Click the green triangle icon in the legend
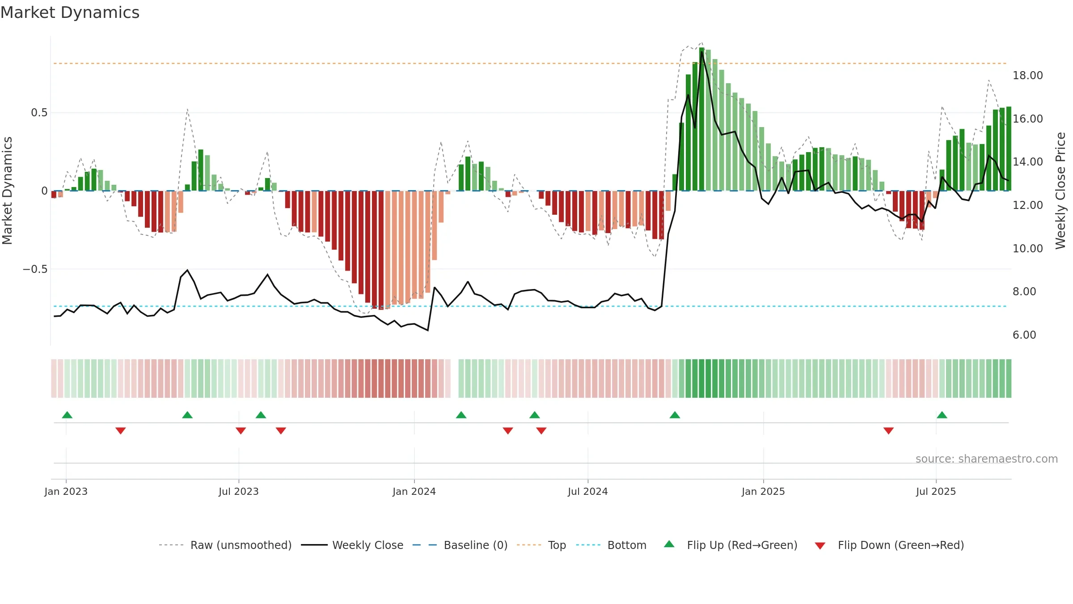This screenshot has height=604, width=1073. click(669, 544)
